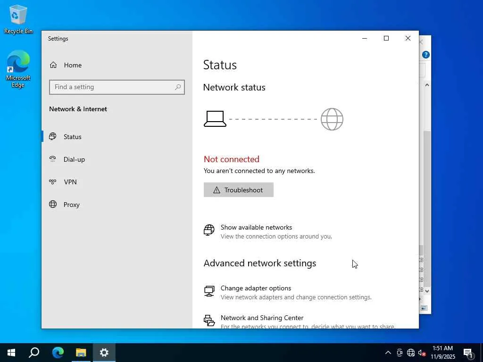This screenshot has height=362, width=483.
Task: Open the Dial-up section
Action: [117, 159]
